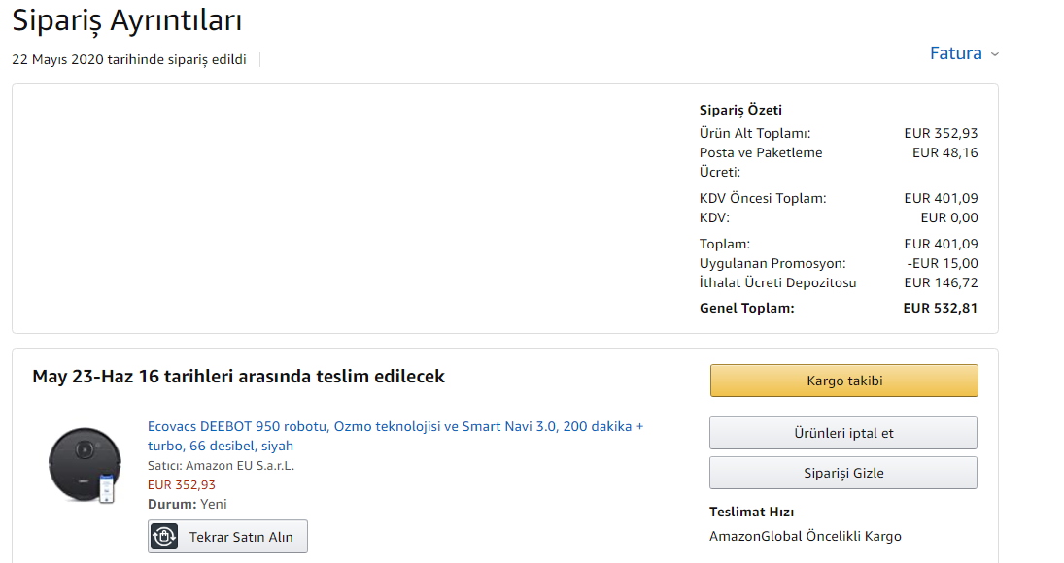Click the İthalat Ücreti Depozitosu label
The image size is (1064, 563).
[777, 282]
